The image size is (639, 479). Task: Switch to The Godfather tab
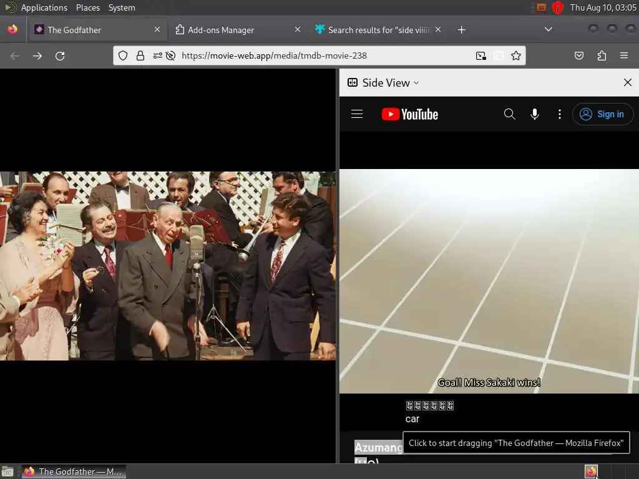(x=97, y=30)
